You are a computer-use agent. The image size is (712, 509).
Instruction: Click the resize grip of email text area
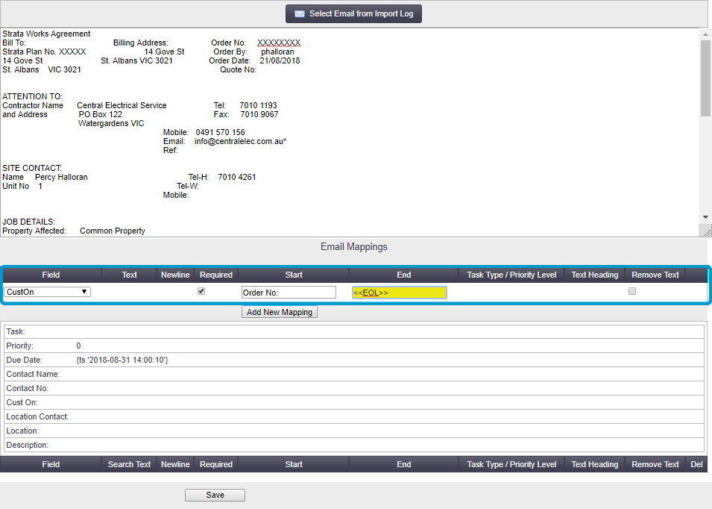click(x=707, y=232)
